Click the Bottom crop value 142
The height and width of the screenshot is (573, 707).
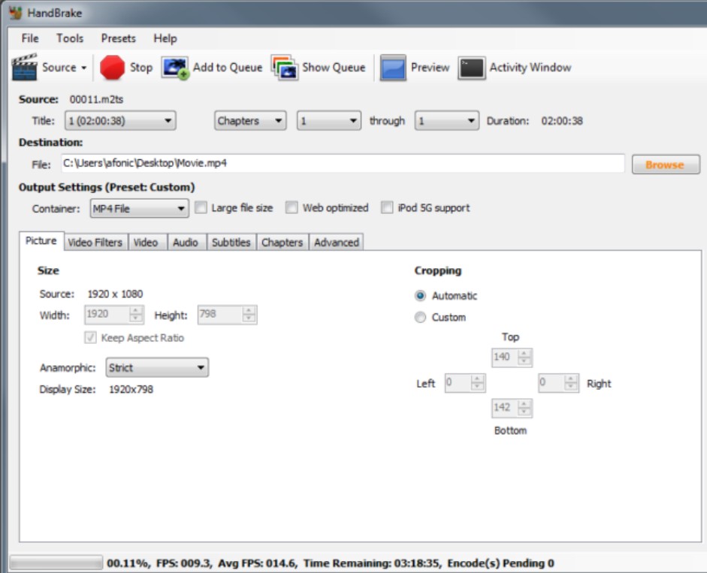tap(505, 408)
